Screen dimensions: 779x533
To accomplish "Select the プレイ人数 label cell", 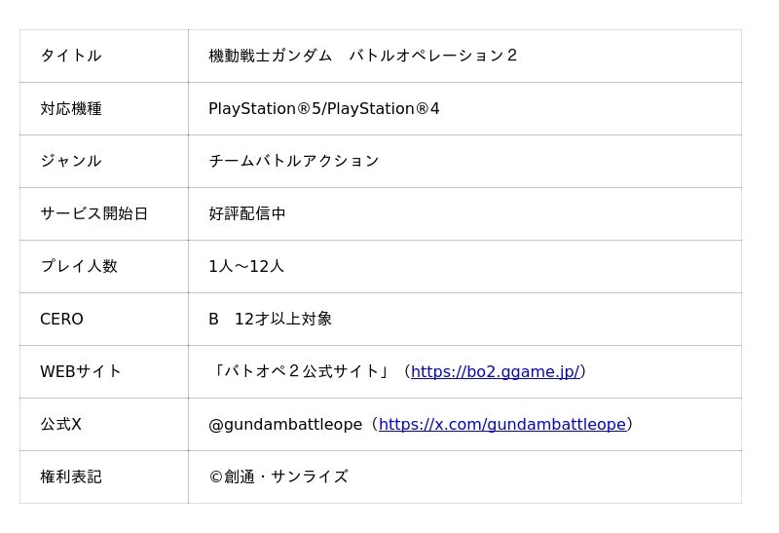I will (x=79, y=266).
